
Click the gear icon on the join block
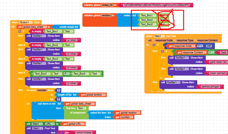coord(62,132)
